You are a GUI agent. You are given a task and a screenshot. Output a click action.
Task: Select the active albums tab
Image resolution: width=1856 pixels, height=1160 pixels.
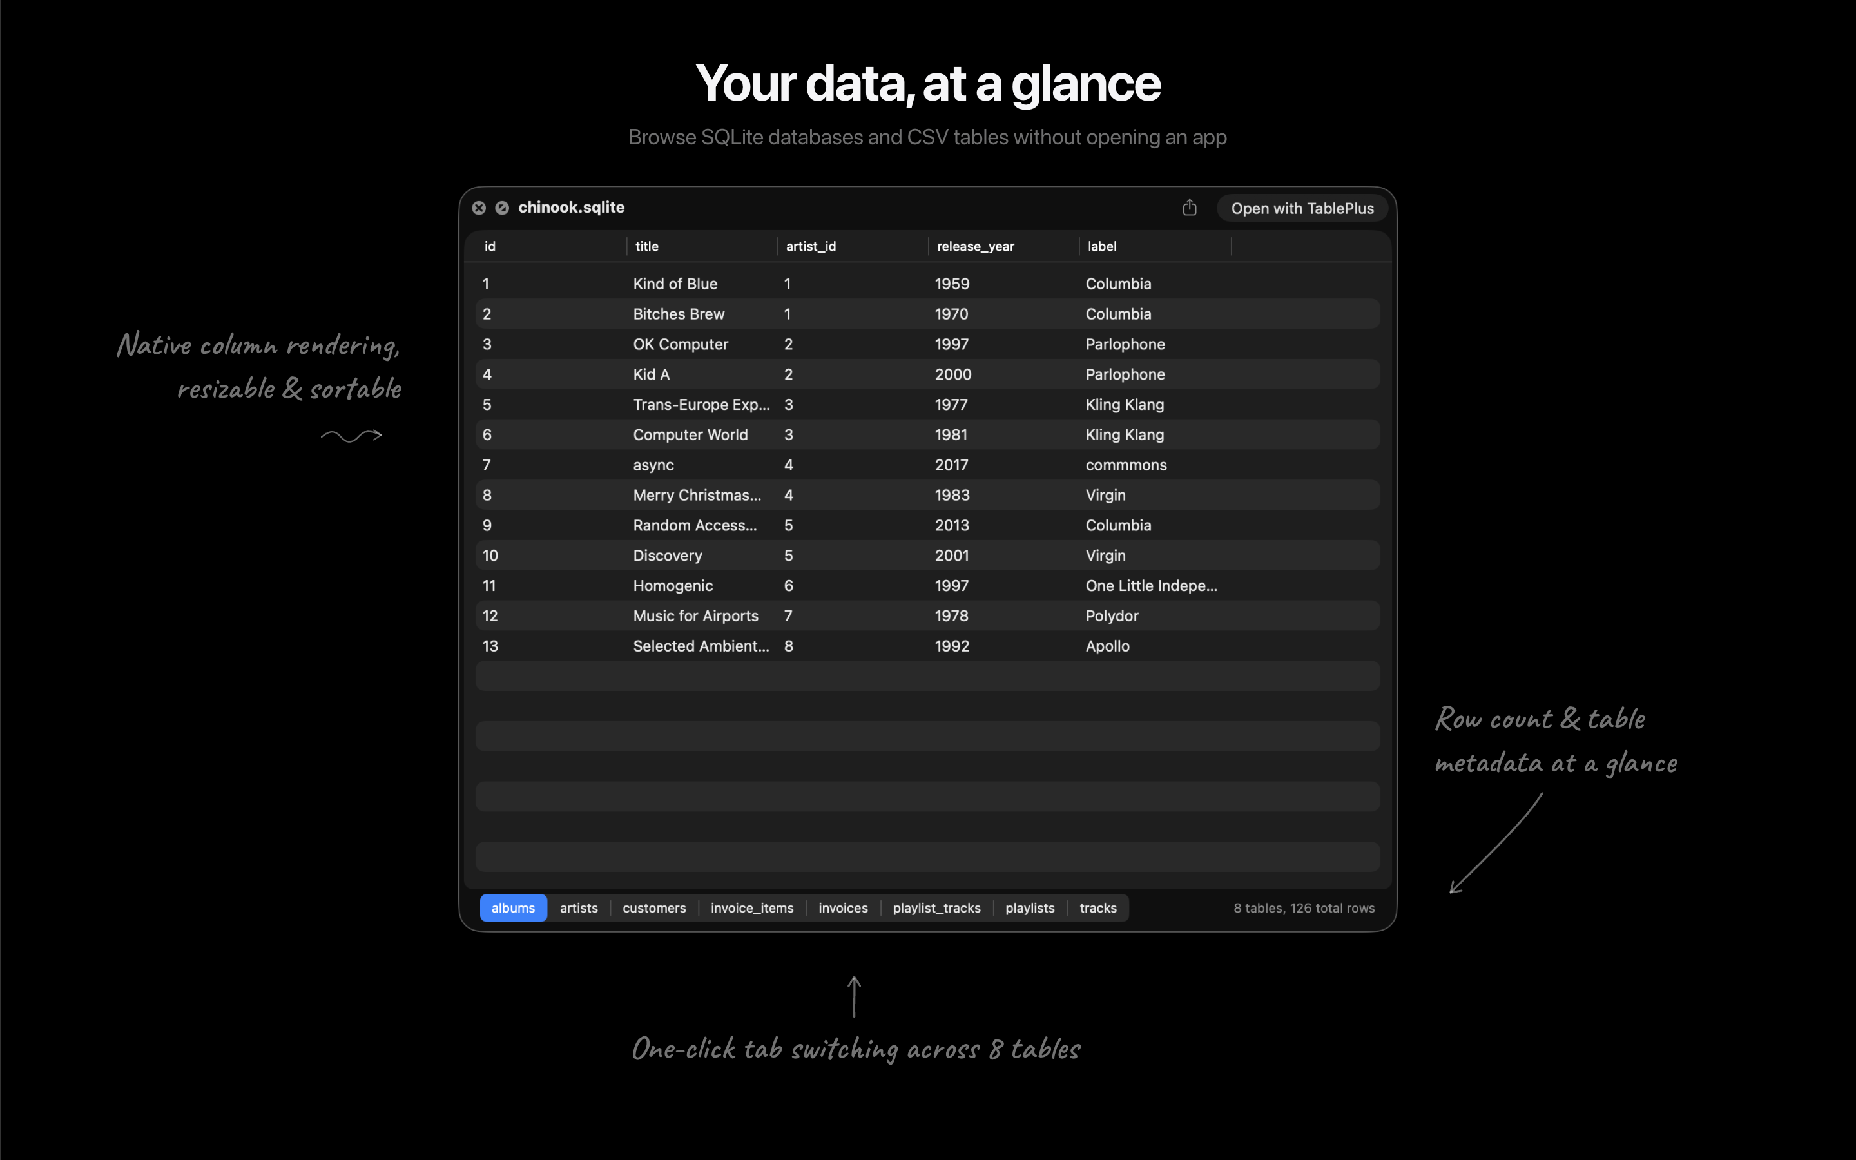[x=513, y=907]
